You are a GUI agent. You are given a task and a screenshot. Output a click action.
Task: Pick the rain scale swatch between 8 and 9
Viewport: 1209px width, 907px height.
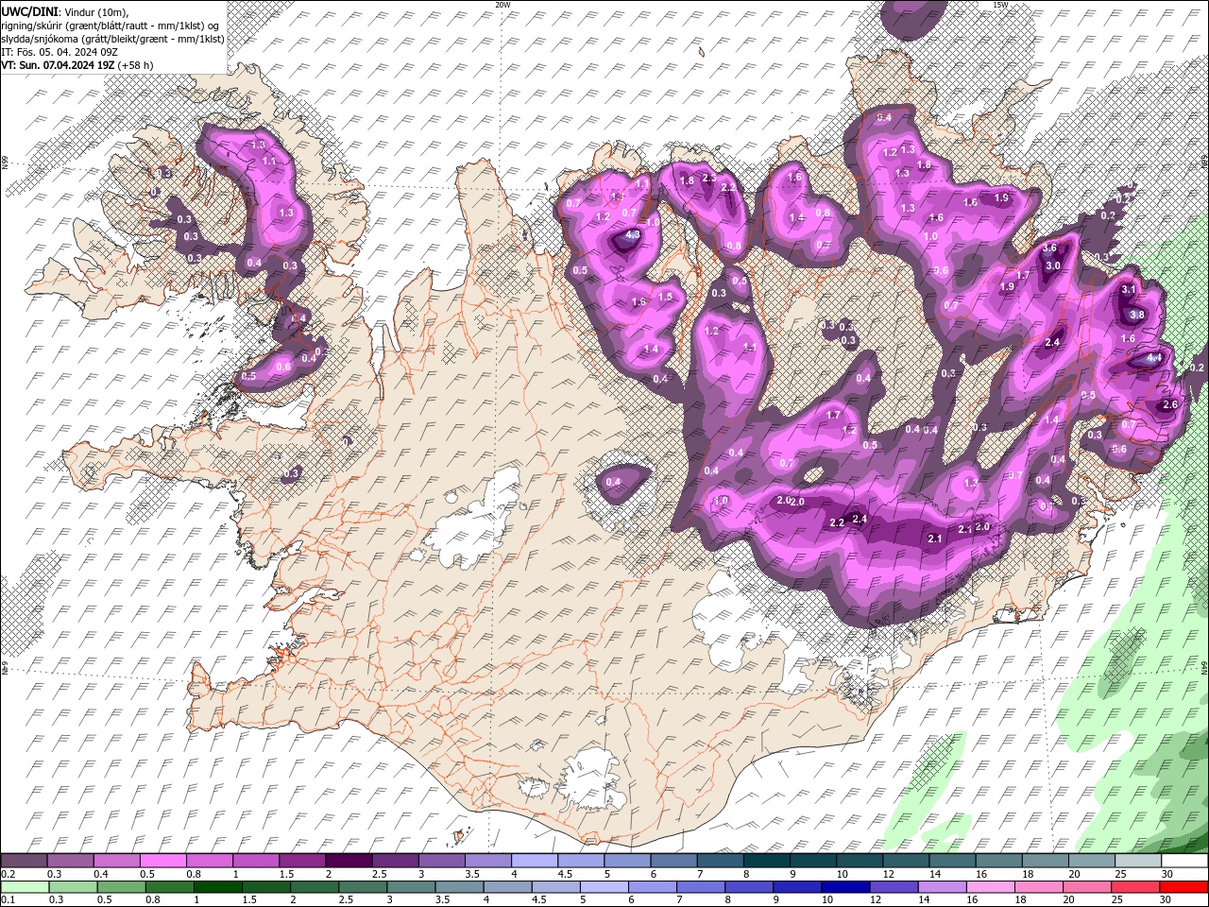pyautogui.click(x=748, y=886)
